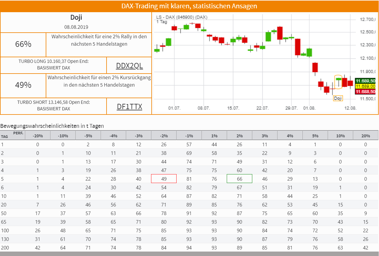Click value 7 in row 20, -20% column
379x256 pixels.
[38, 205]
